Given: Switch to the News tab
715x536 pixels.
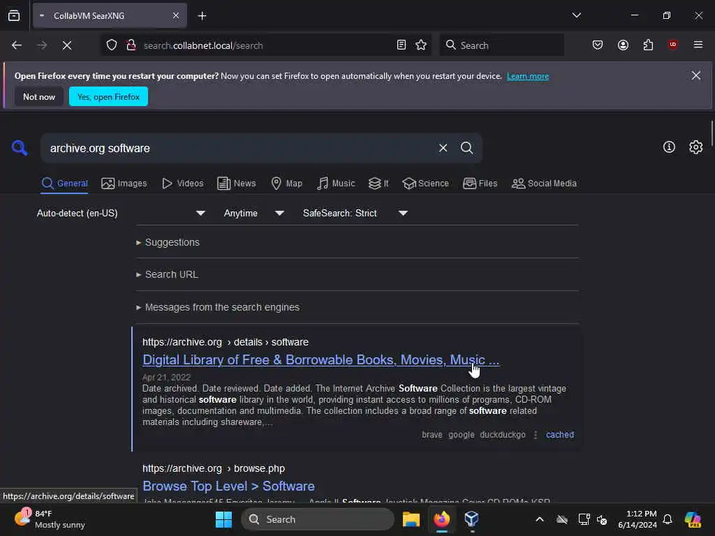Looking at the screenshot, I should tap(237, 184).
